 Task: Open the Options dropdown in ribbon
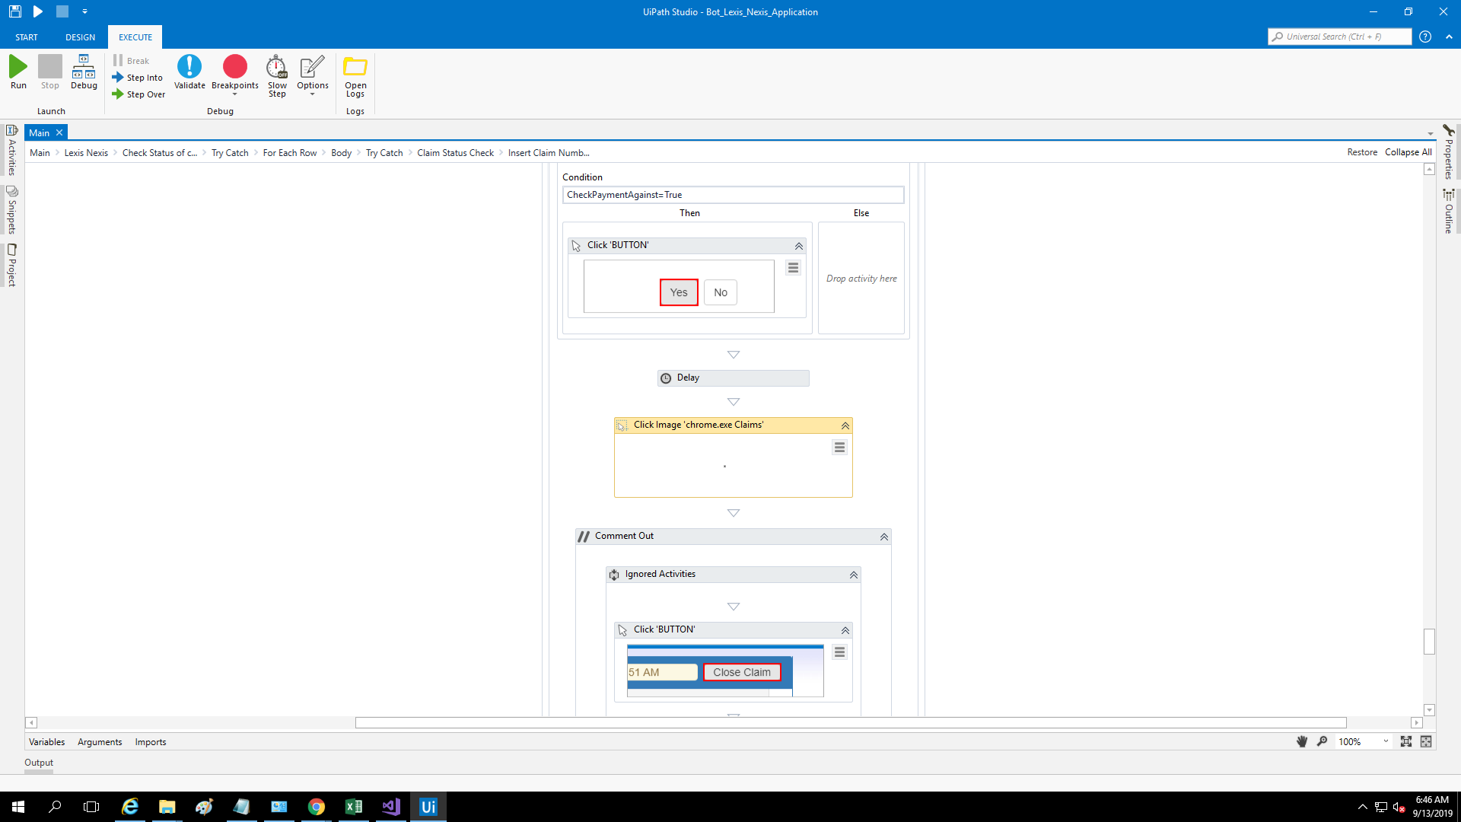312,94
